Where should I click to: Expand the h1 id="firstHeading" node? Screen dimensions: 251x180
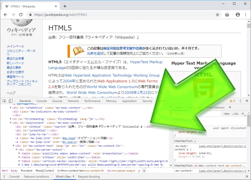point(11,119)
